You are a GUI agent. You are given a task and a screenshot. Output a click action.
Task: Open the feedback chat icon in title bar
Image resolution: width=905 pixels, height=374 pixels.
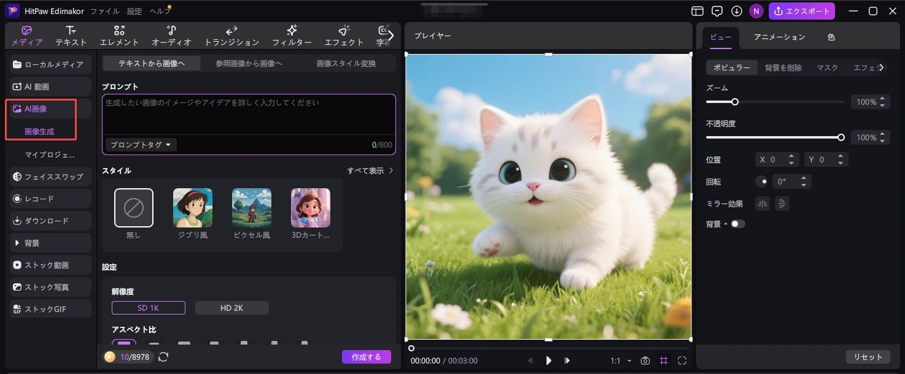[717, 11]
